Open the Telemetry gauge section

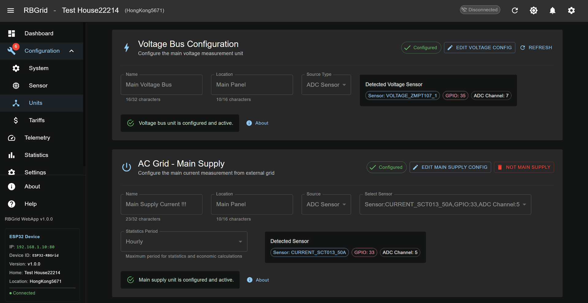tap(37, 138)
